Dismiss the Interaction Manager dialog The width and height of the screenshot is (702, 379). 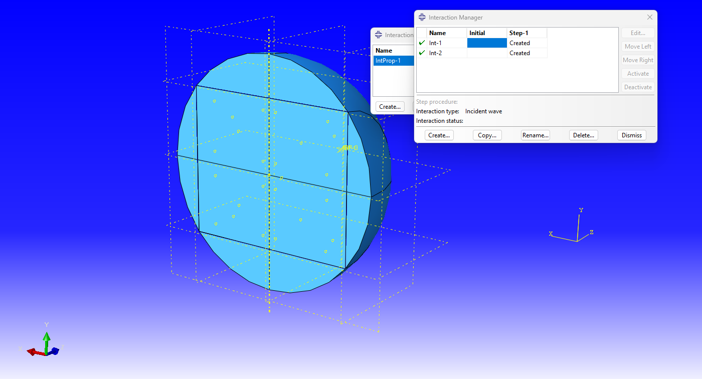pos(632,135)
